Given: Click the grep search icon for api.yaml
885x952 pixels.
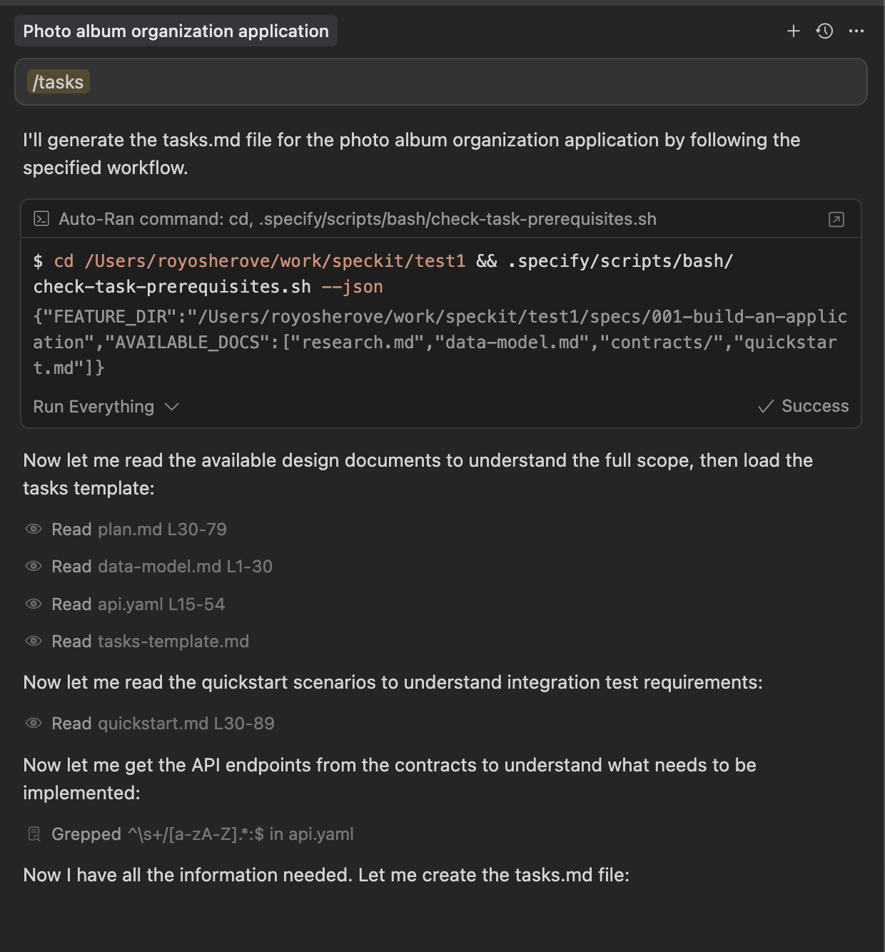Looking at the screenshot, I should pyautogui.click(x=34, y=834).
